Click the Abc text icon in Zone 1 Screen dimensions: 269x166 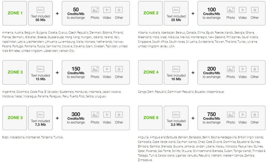pyautogui.click(x=40, y=10)
